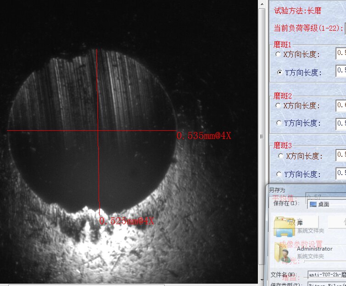The height and width of the screenshot is (286, 346).
Task: Click the current load level input field
Action: tap(345, 28)
